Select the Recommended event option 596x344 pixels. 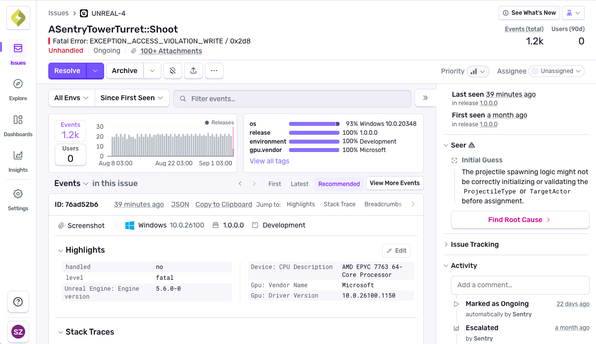pyautogui.click(x=339, y=184)
